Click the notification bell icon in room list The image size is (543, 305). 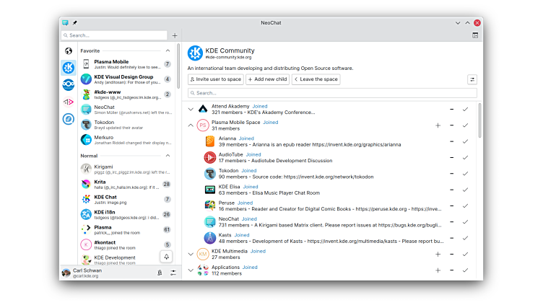(167, 256)
